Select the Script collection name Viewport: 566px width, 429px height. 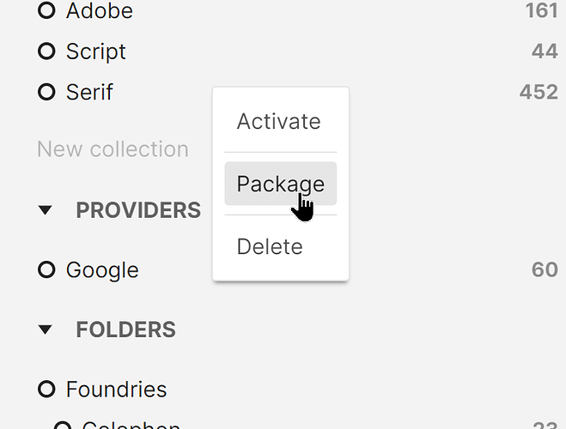pyautogui.click(x=96, y=51)
